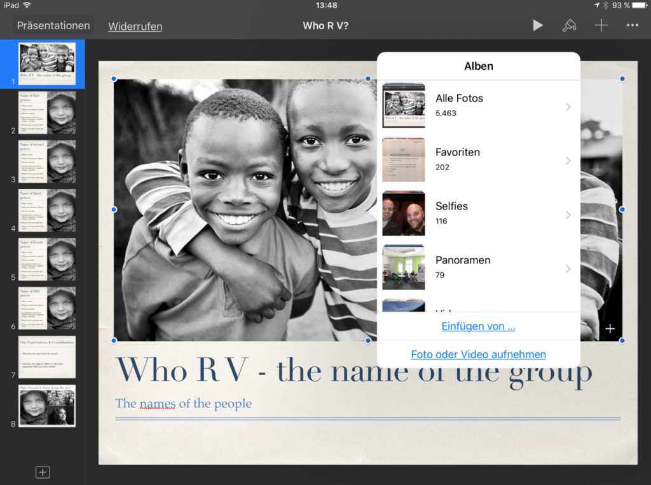Open the Panoramen album

click(x=478, y=268)
